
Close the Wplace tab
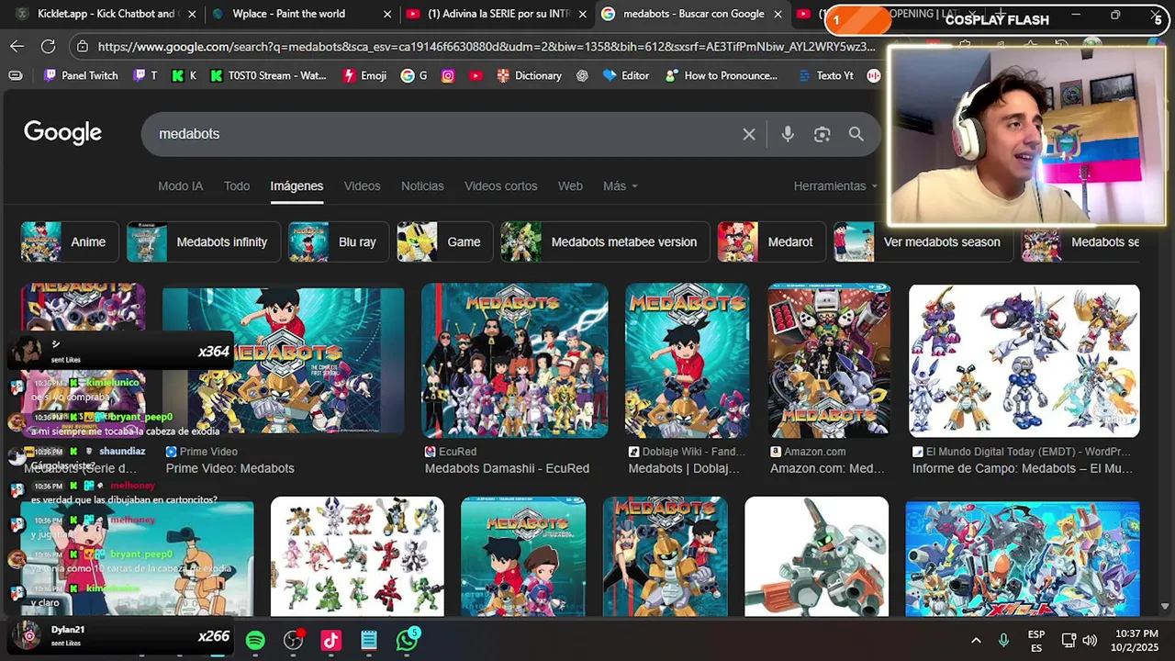pyautogui.click(x=387, y=14)
